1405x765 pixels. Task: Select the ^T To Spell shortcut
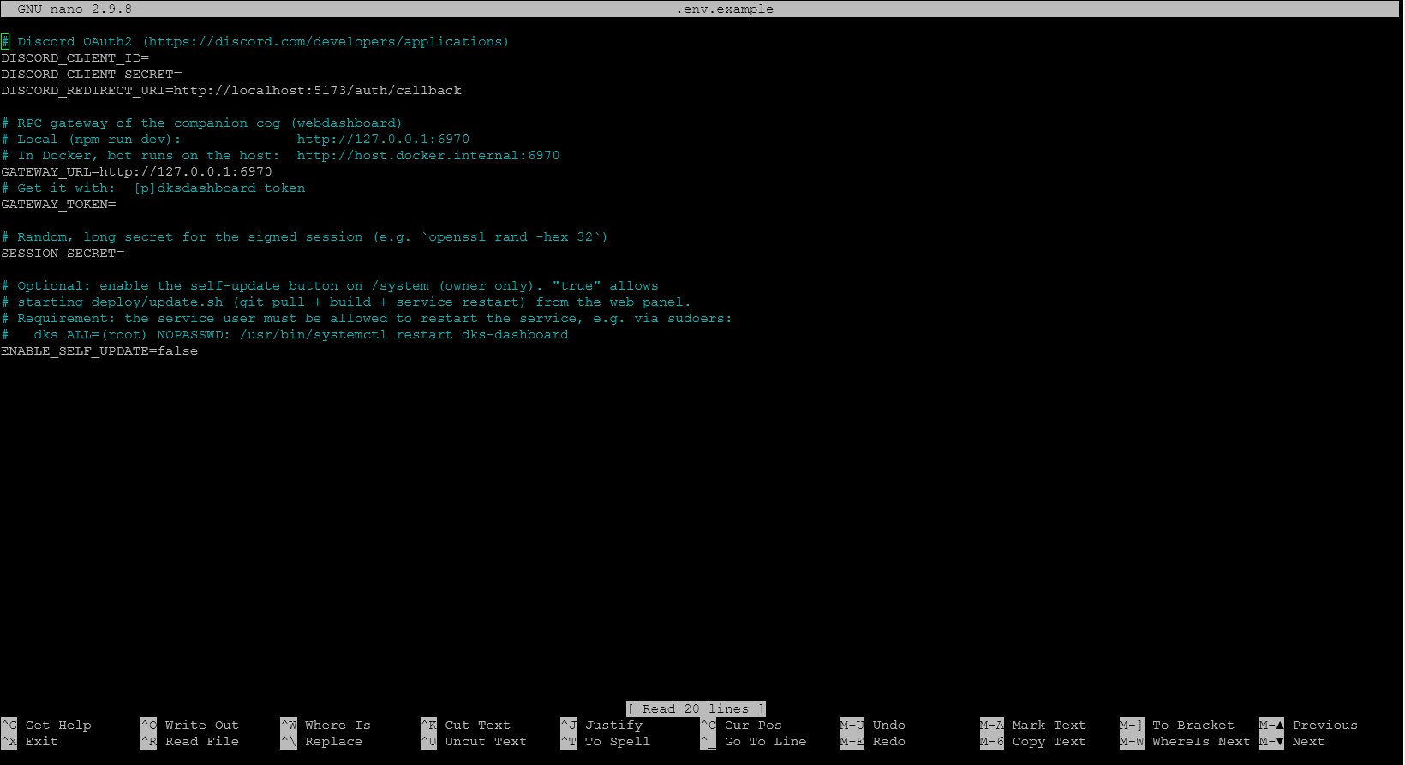click(x=606, y=742)
